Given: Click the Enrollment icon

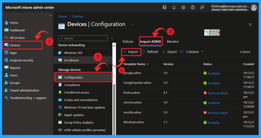Looking at the screenshot, I should [x=60, y=60].
